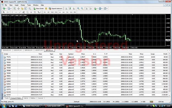172x108 pixels.
Task: Close the Terminal panel with its x
Action: tap(2, 53)
